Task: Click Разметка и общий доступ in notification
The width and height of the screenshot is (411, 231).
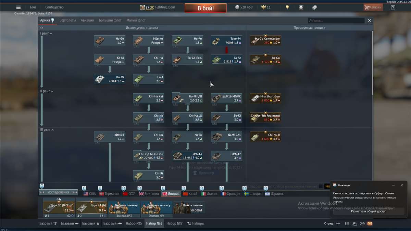Action: click(369, 211)
